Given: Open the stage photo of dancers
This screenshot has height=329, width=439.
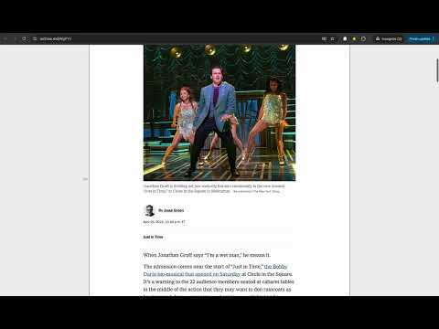Looking at the screenshot, I should 219,112.
